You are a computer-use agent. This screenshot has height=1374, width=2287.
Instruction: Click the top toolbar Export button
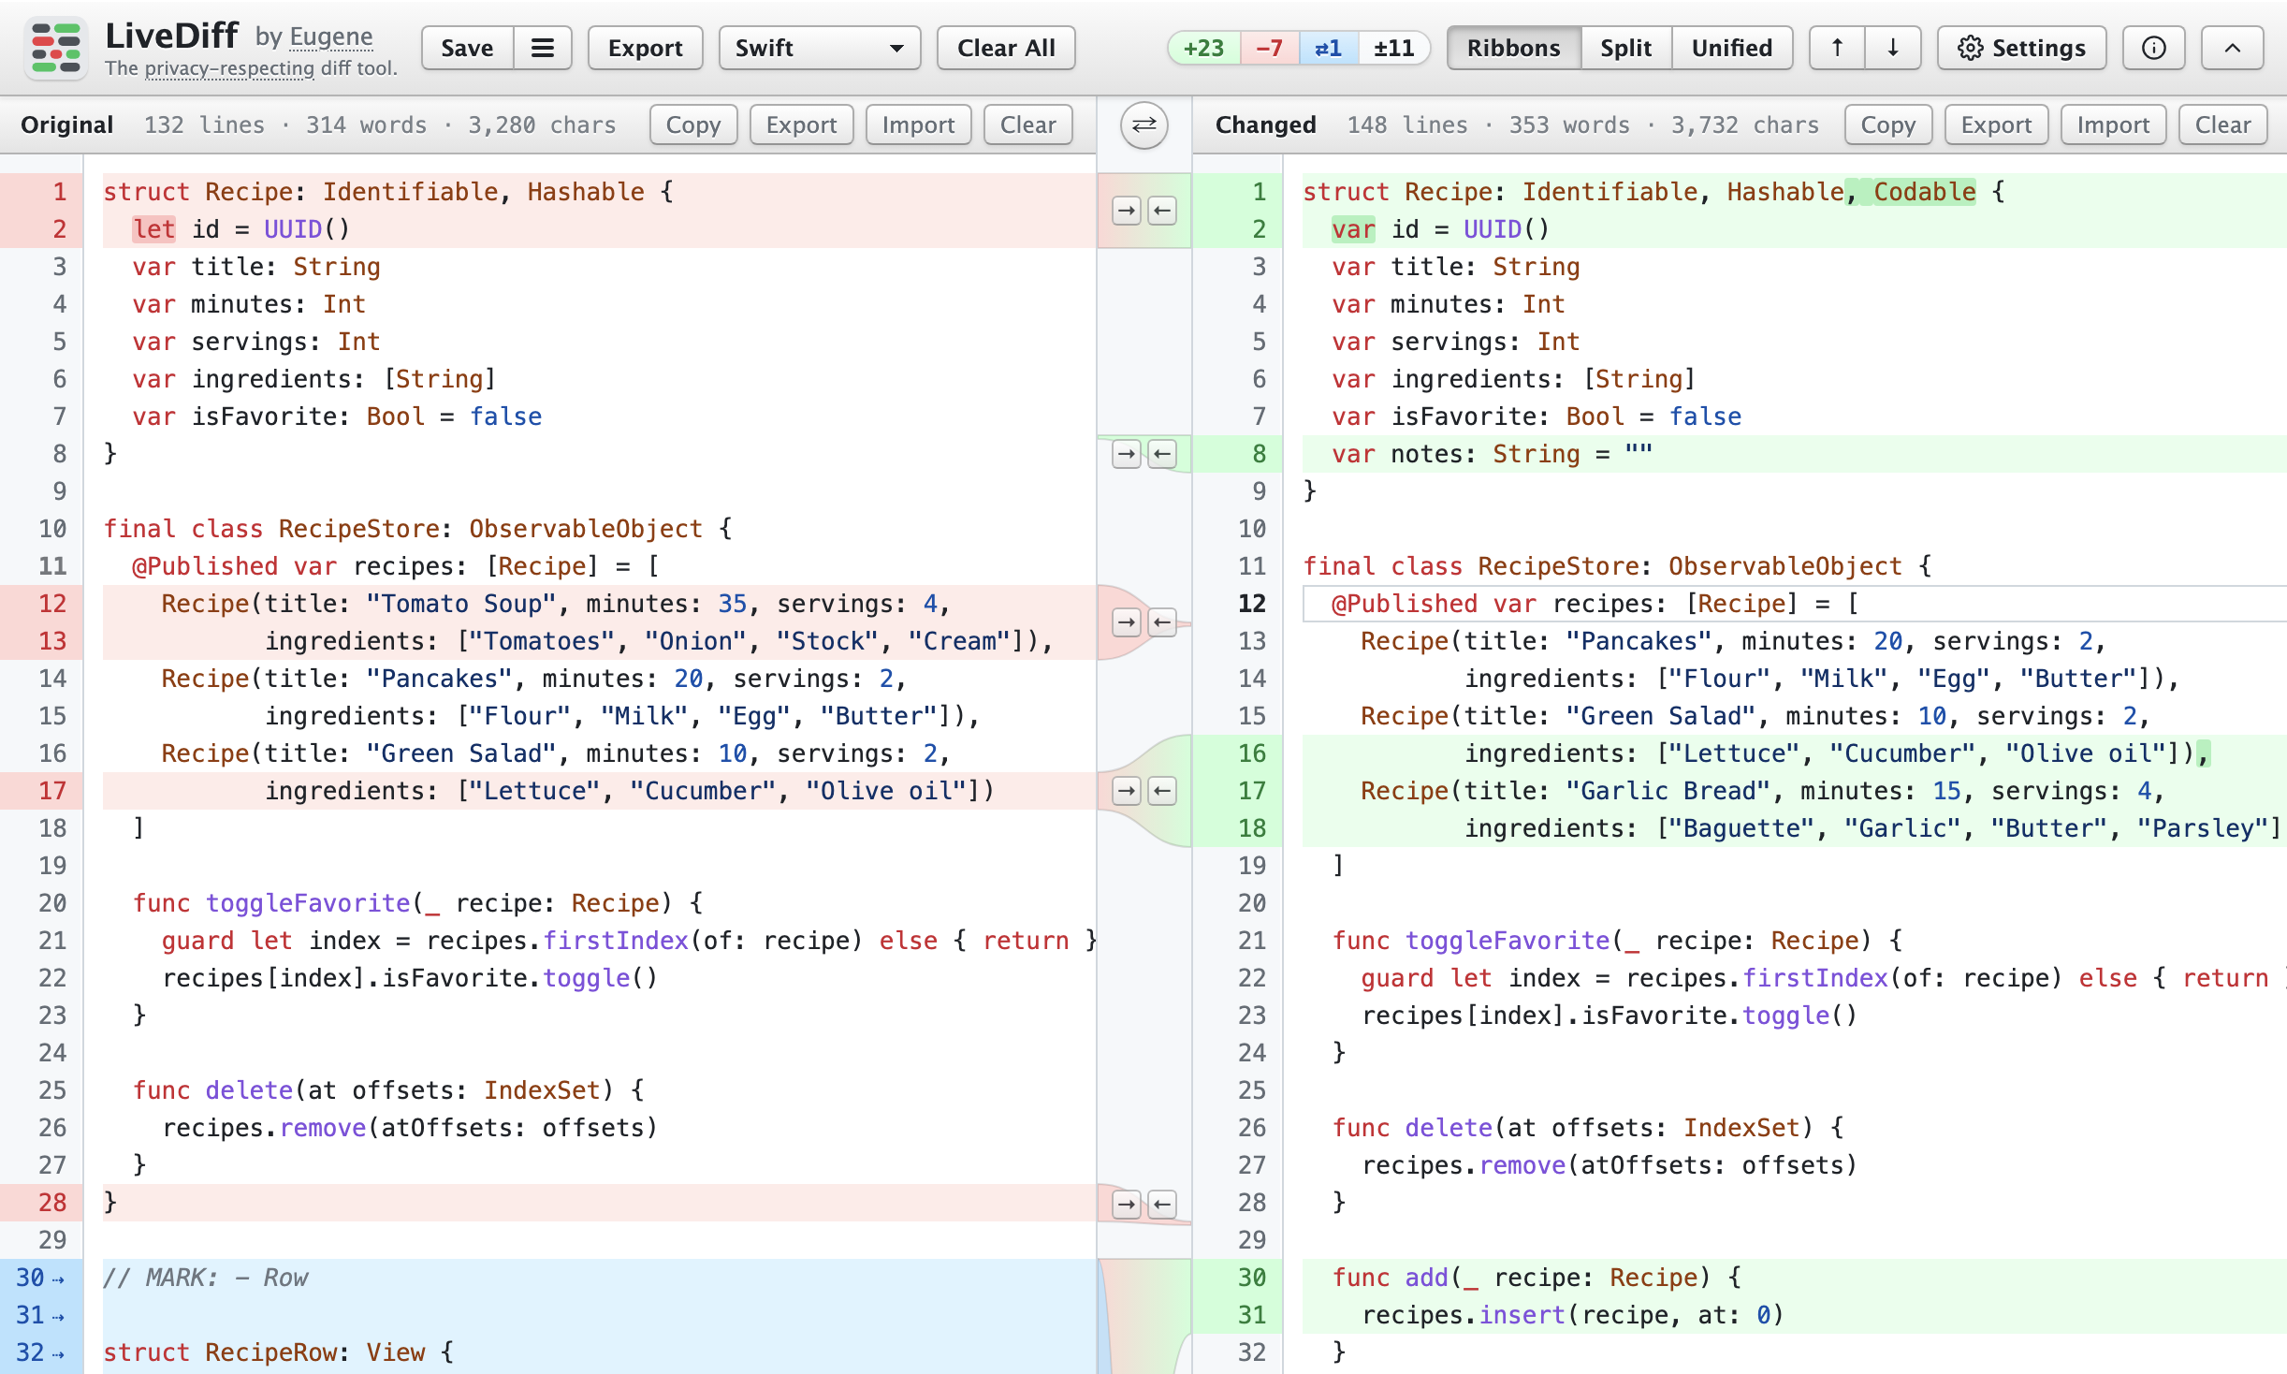[x=645, y=48]
